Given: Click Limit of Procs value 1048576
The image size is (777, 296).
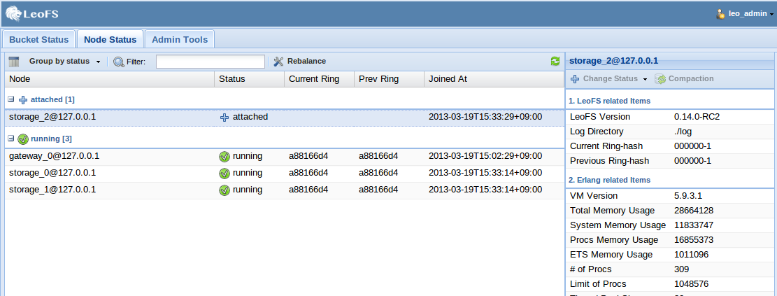Looking at the screenshot, I should (691, 284).
